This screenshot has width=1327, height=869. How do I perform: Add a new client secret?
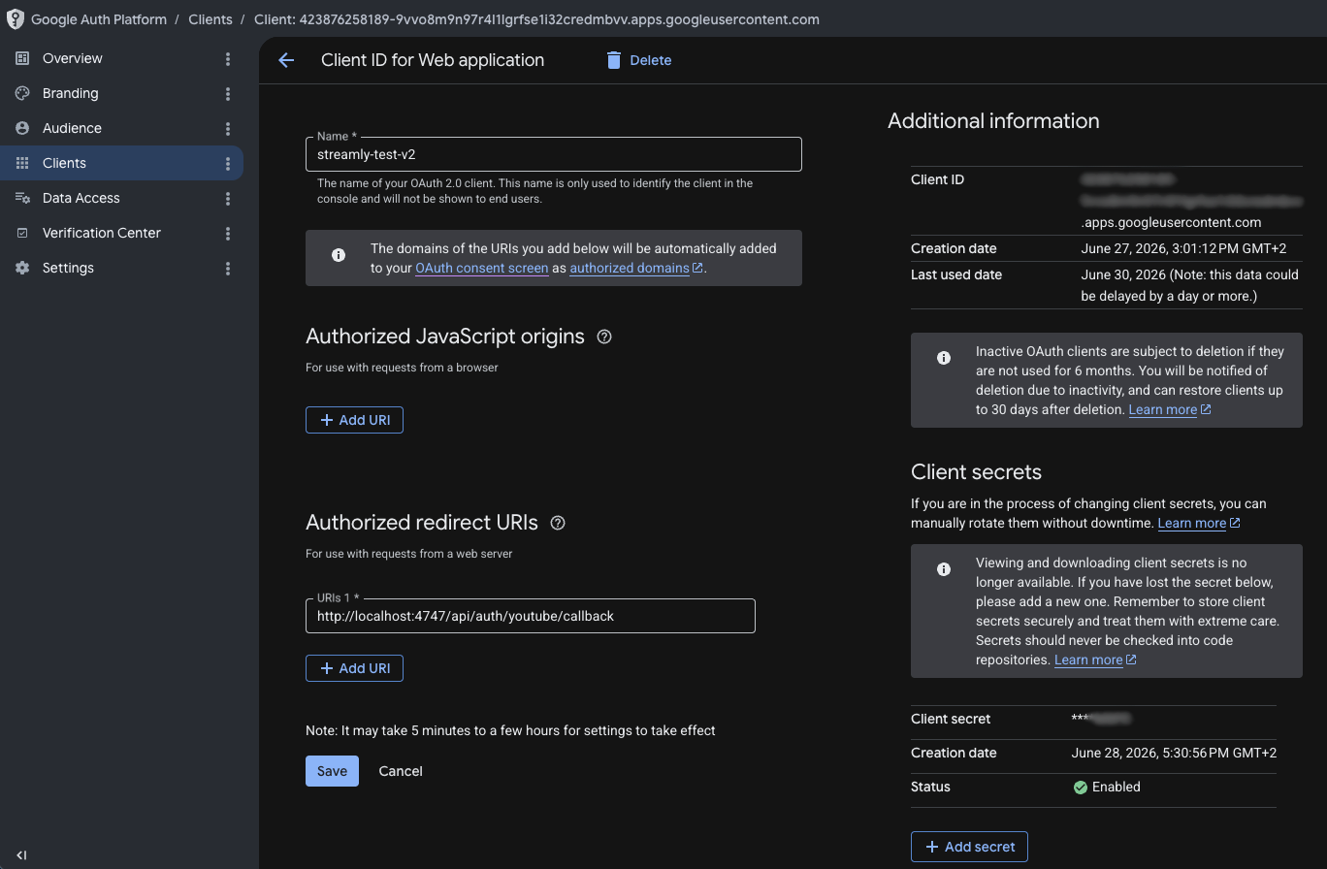(969, 847)
